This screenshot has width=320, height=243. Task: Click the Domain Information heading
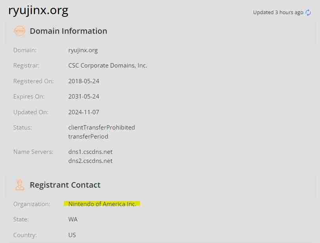coord(68,31)
